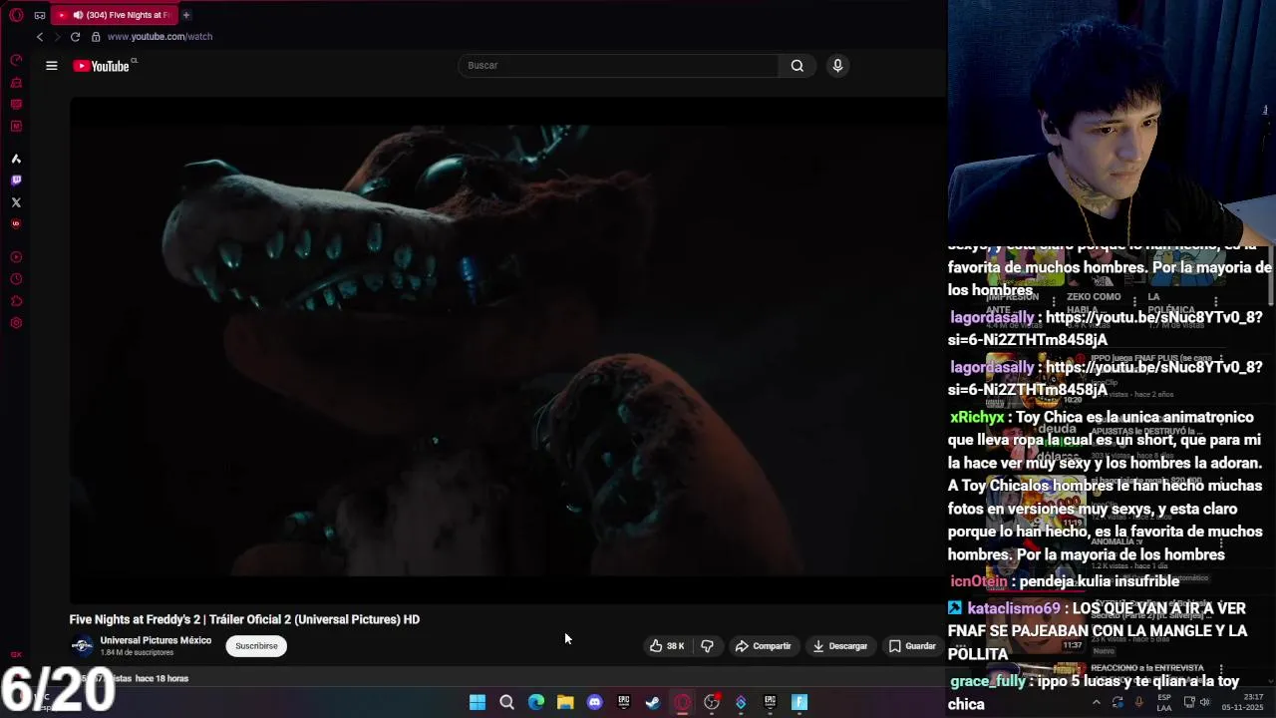The height and width of the screenshot is (718, 1276).
Task: Open a new tab with the plus button
Action: coord(185,15)
